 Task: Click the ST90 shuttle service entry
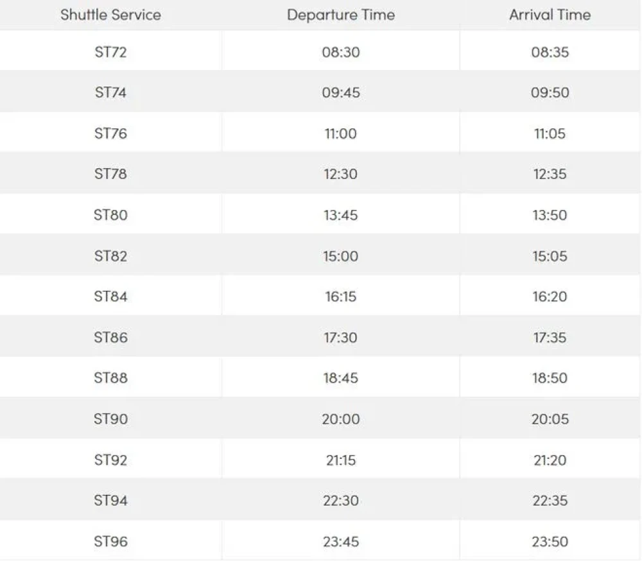pyautogui.click(x=110, y=419)
